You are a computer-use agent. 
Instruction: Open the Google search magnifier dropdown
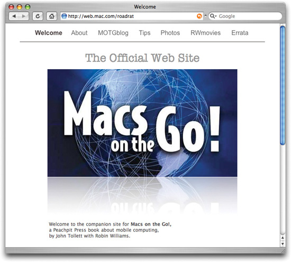click(213, 16)
